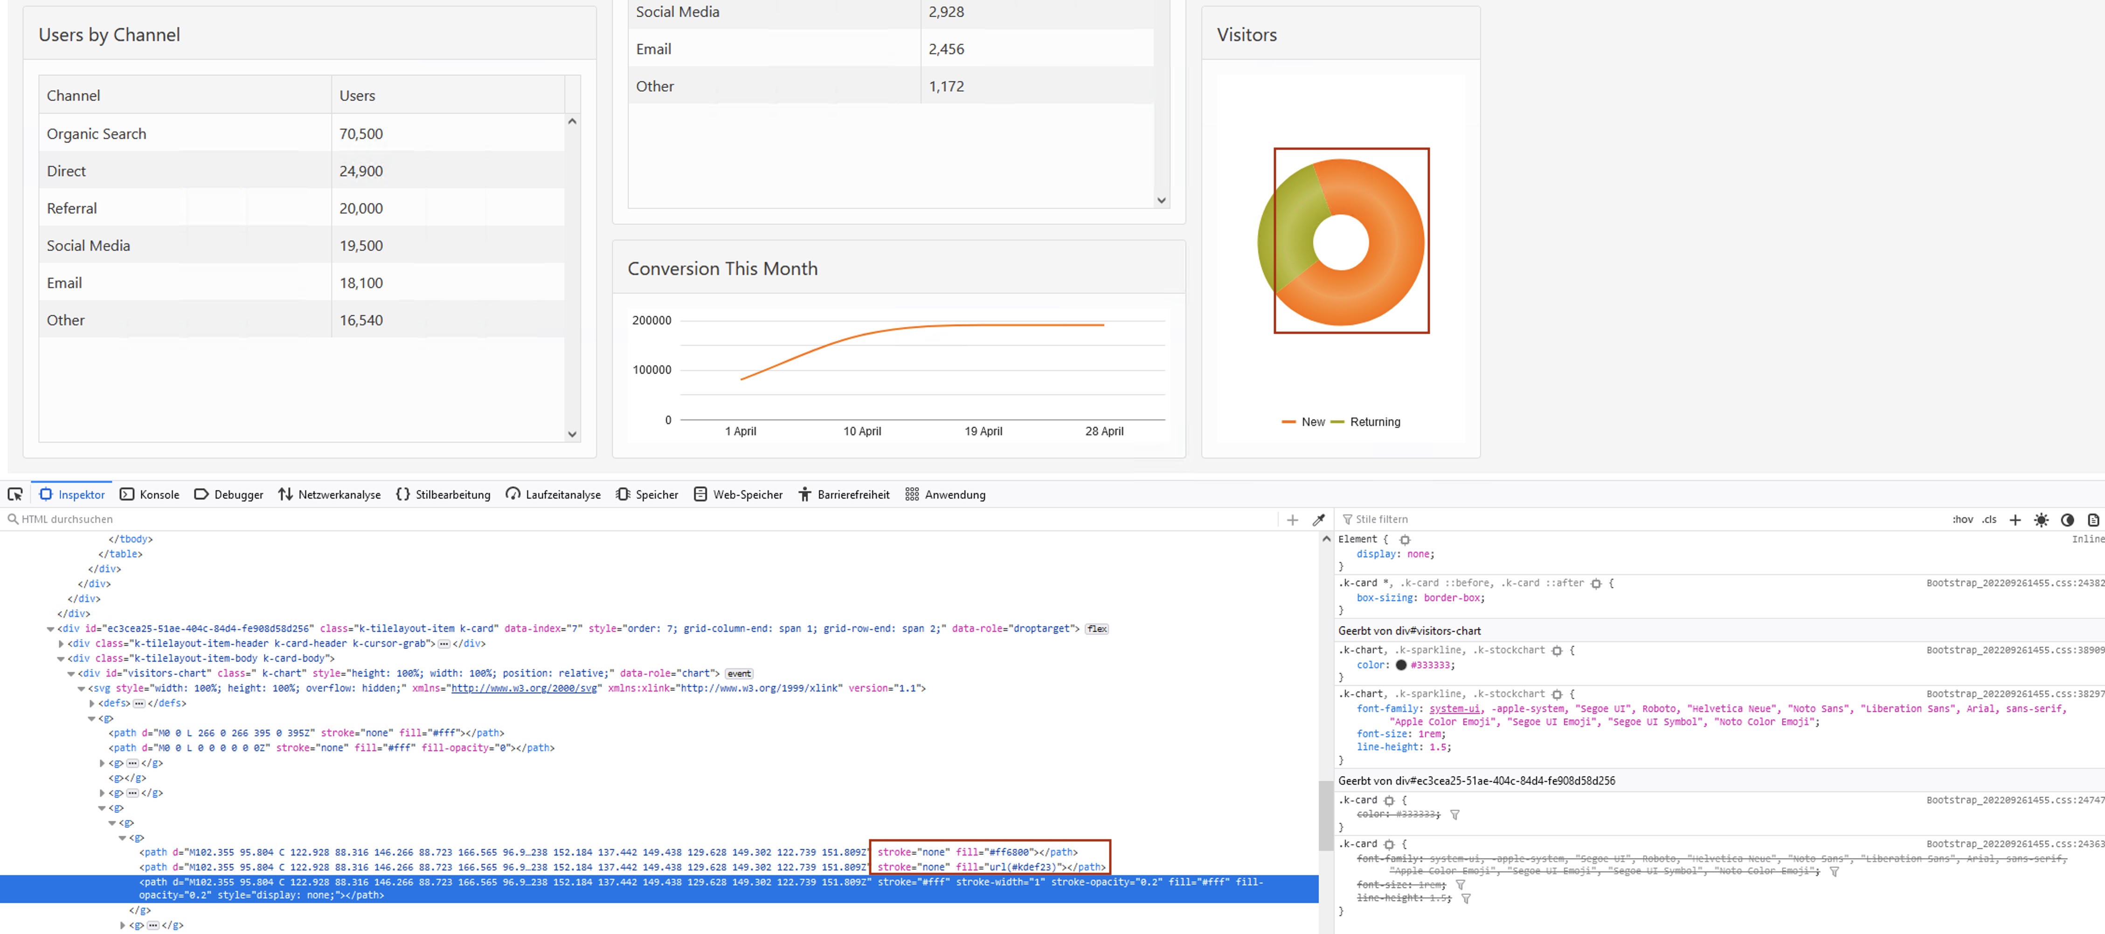Open the w3.org/2000/svg xmlns link
The height and width of the screenshot is (934, 2105).
(x=524, y=688)
